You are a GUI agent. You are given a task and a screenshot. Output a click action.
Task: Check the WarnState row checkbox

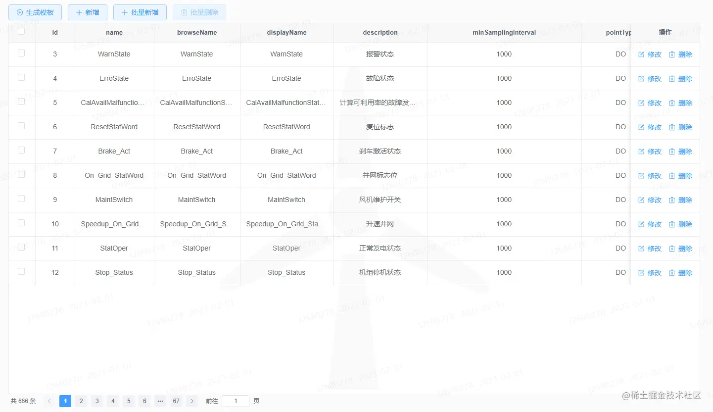(21, 53)
